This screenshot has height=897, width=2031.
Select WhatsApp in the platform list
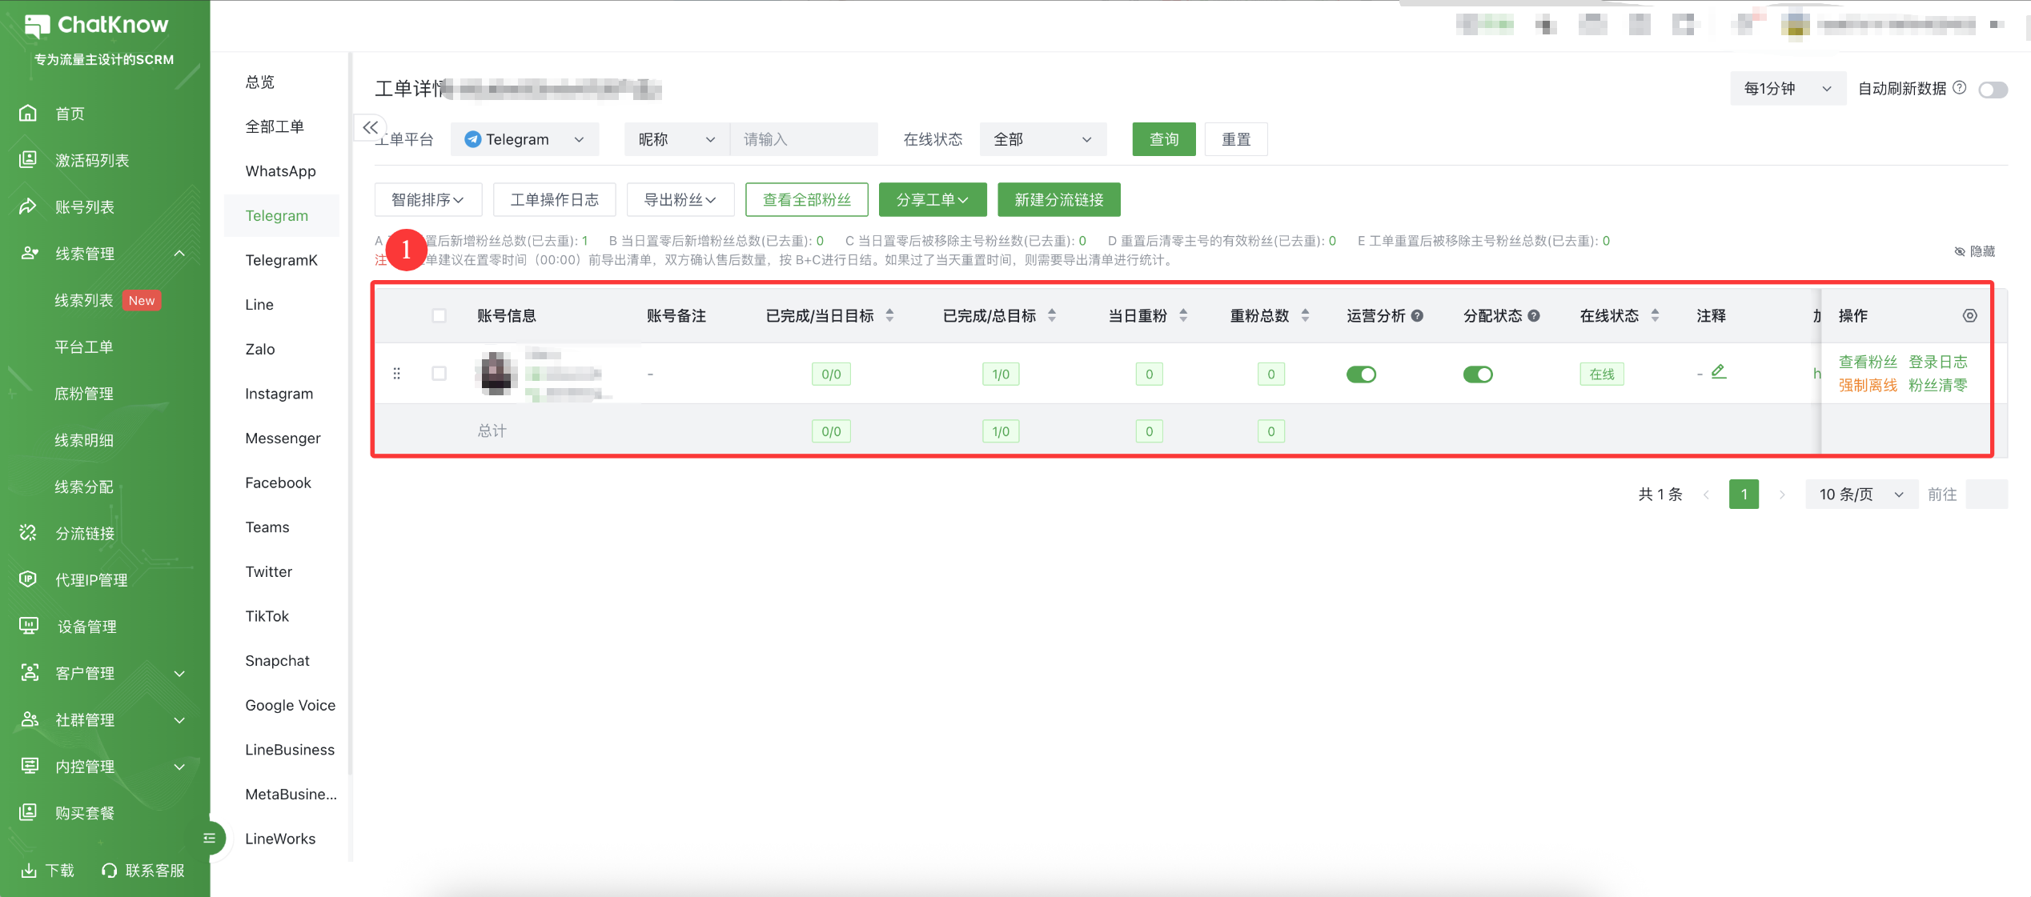pyautogui.click(x=280, y=171)
